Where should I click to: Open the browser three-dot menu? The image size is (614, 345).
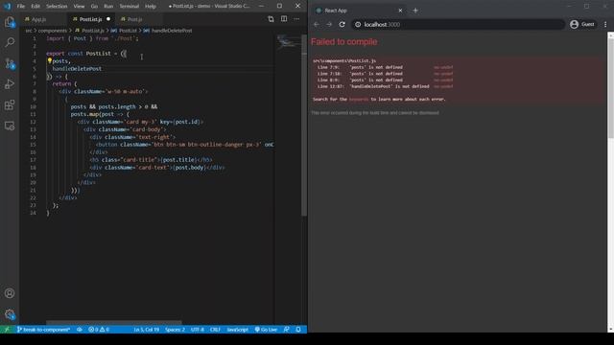click(605, 24)
